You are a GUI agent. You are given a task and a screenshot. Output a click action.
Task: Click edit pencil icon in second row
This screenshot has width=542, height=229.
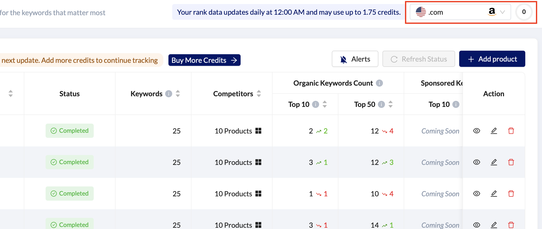point(494,162)
